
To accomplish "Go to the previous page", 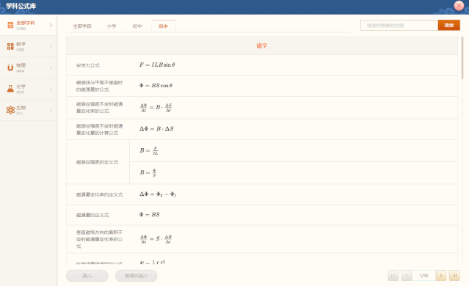I will point(407,275).
